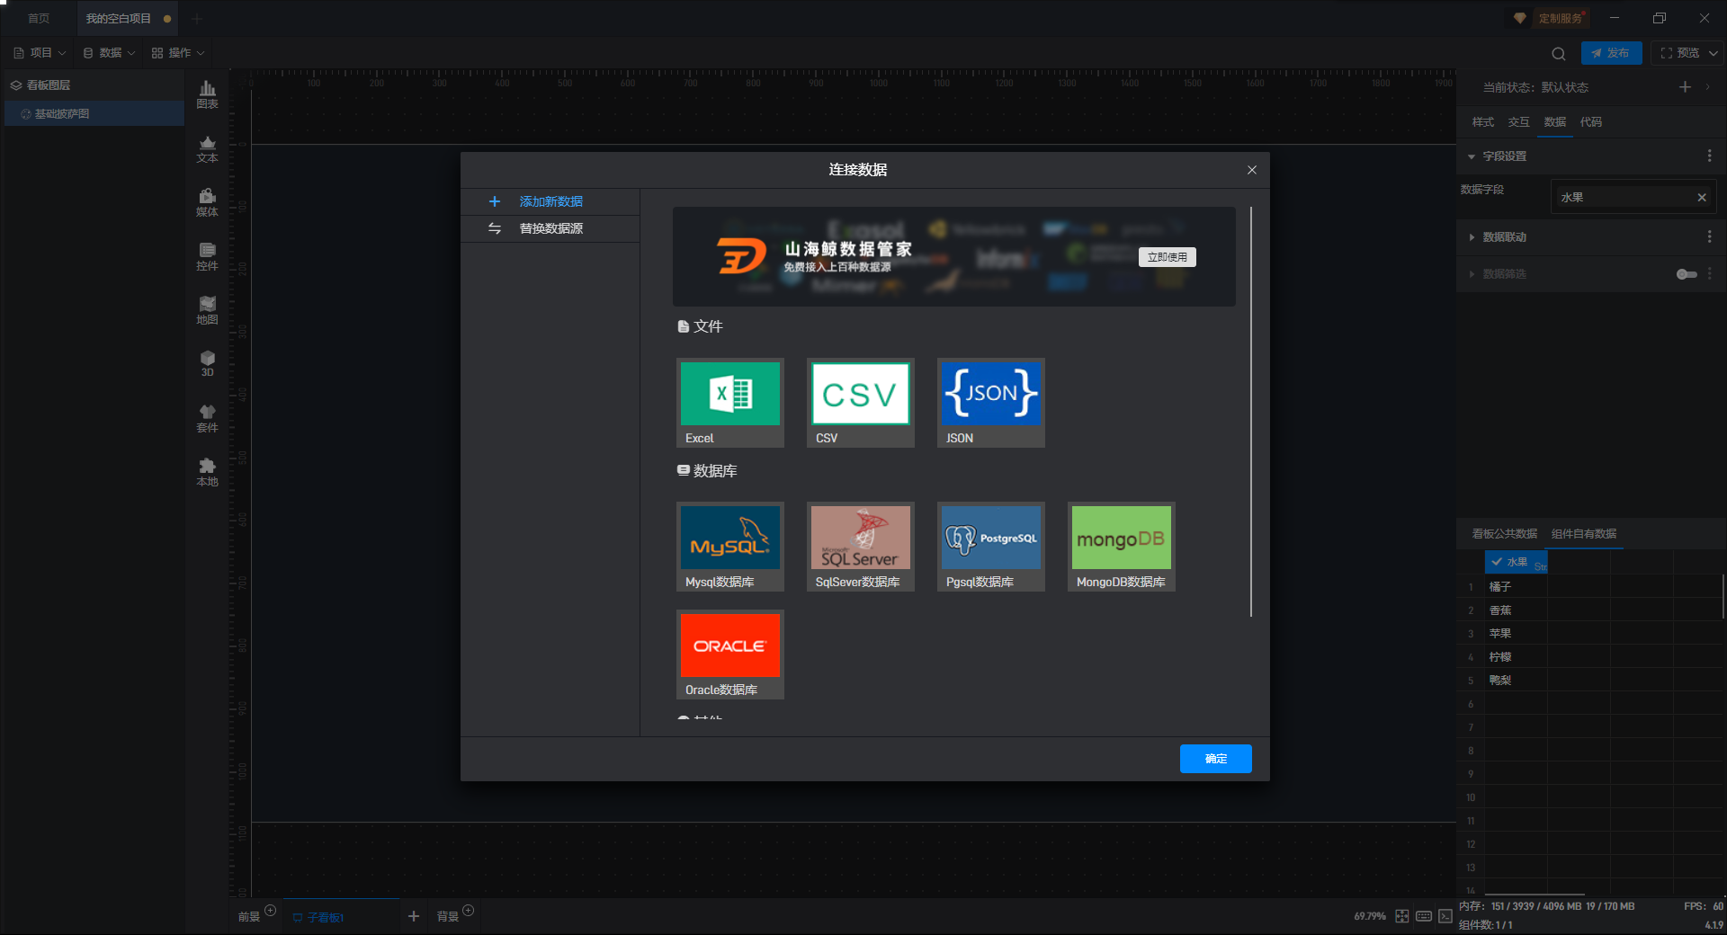The height and width of the screenshot is (935, 1727).
Task: Add a background layer with 背景 plus
Action: [468, 911]
